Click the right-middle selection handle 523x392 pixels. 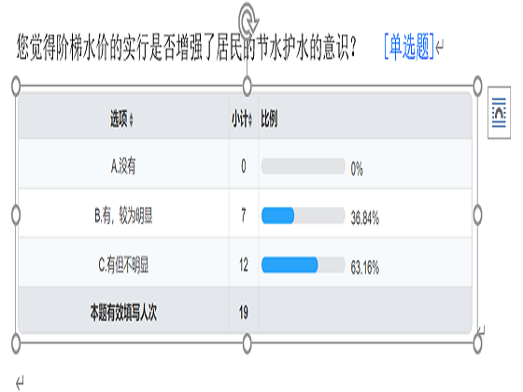(477, 215)
